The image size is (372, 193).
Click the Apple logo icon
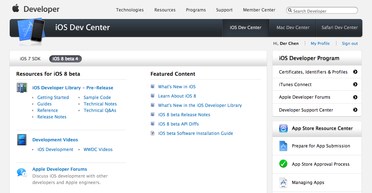[15, 9]
